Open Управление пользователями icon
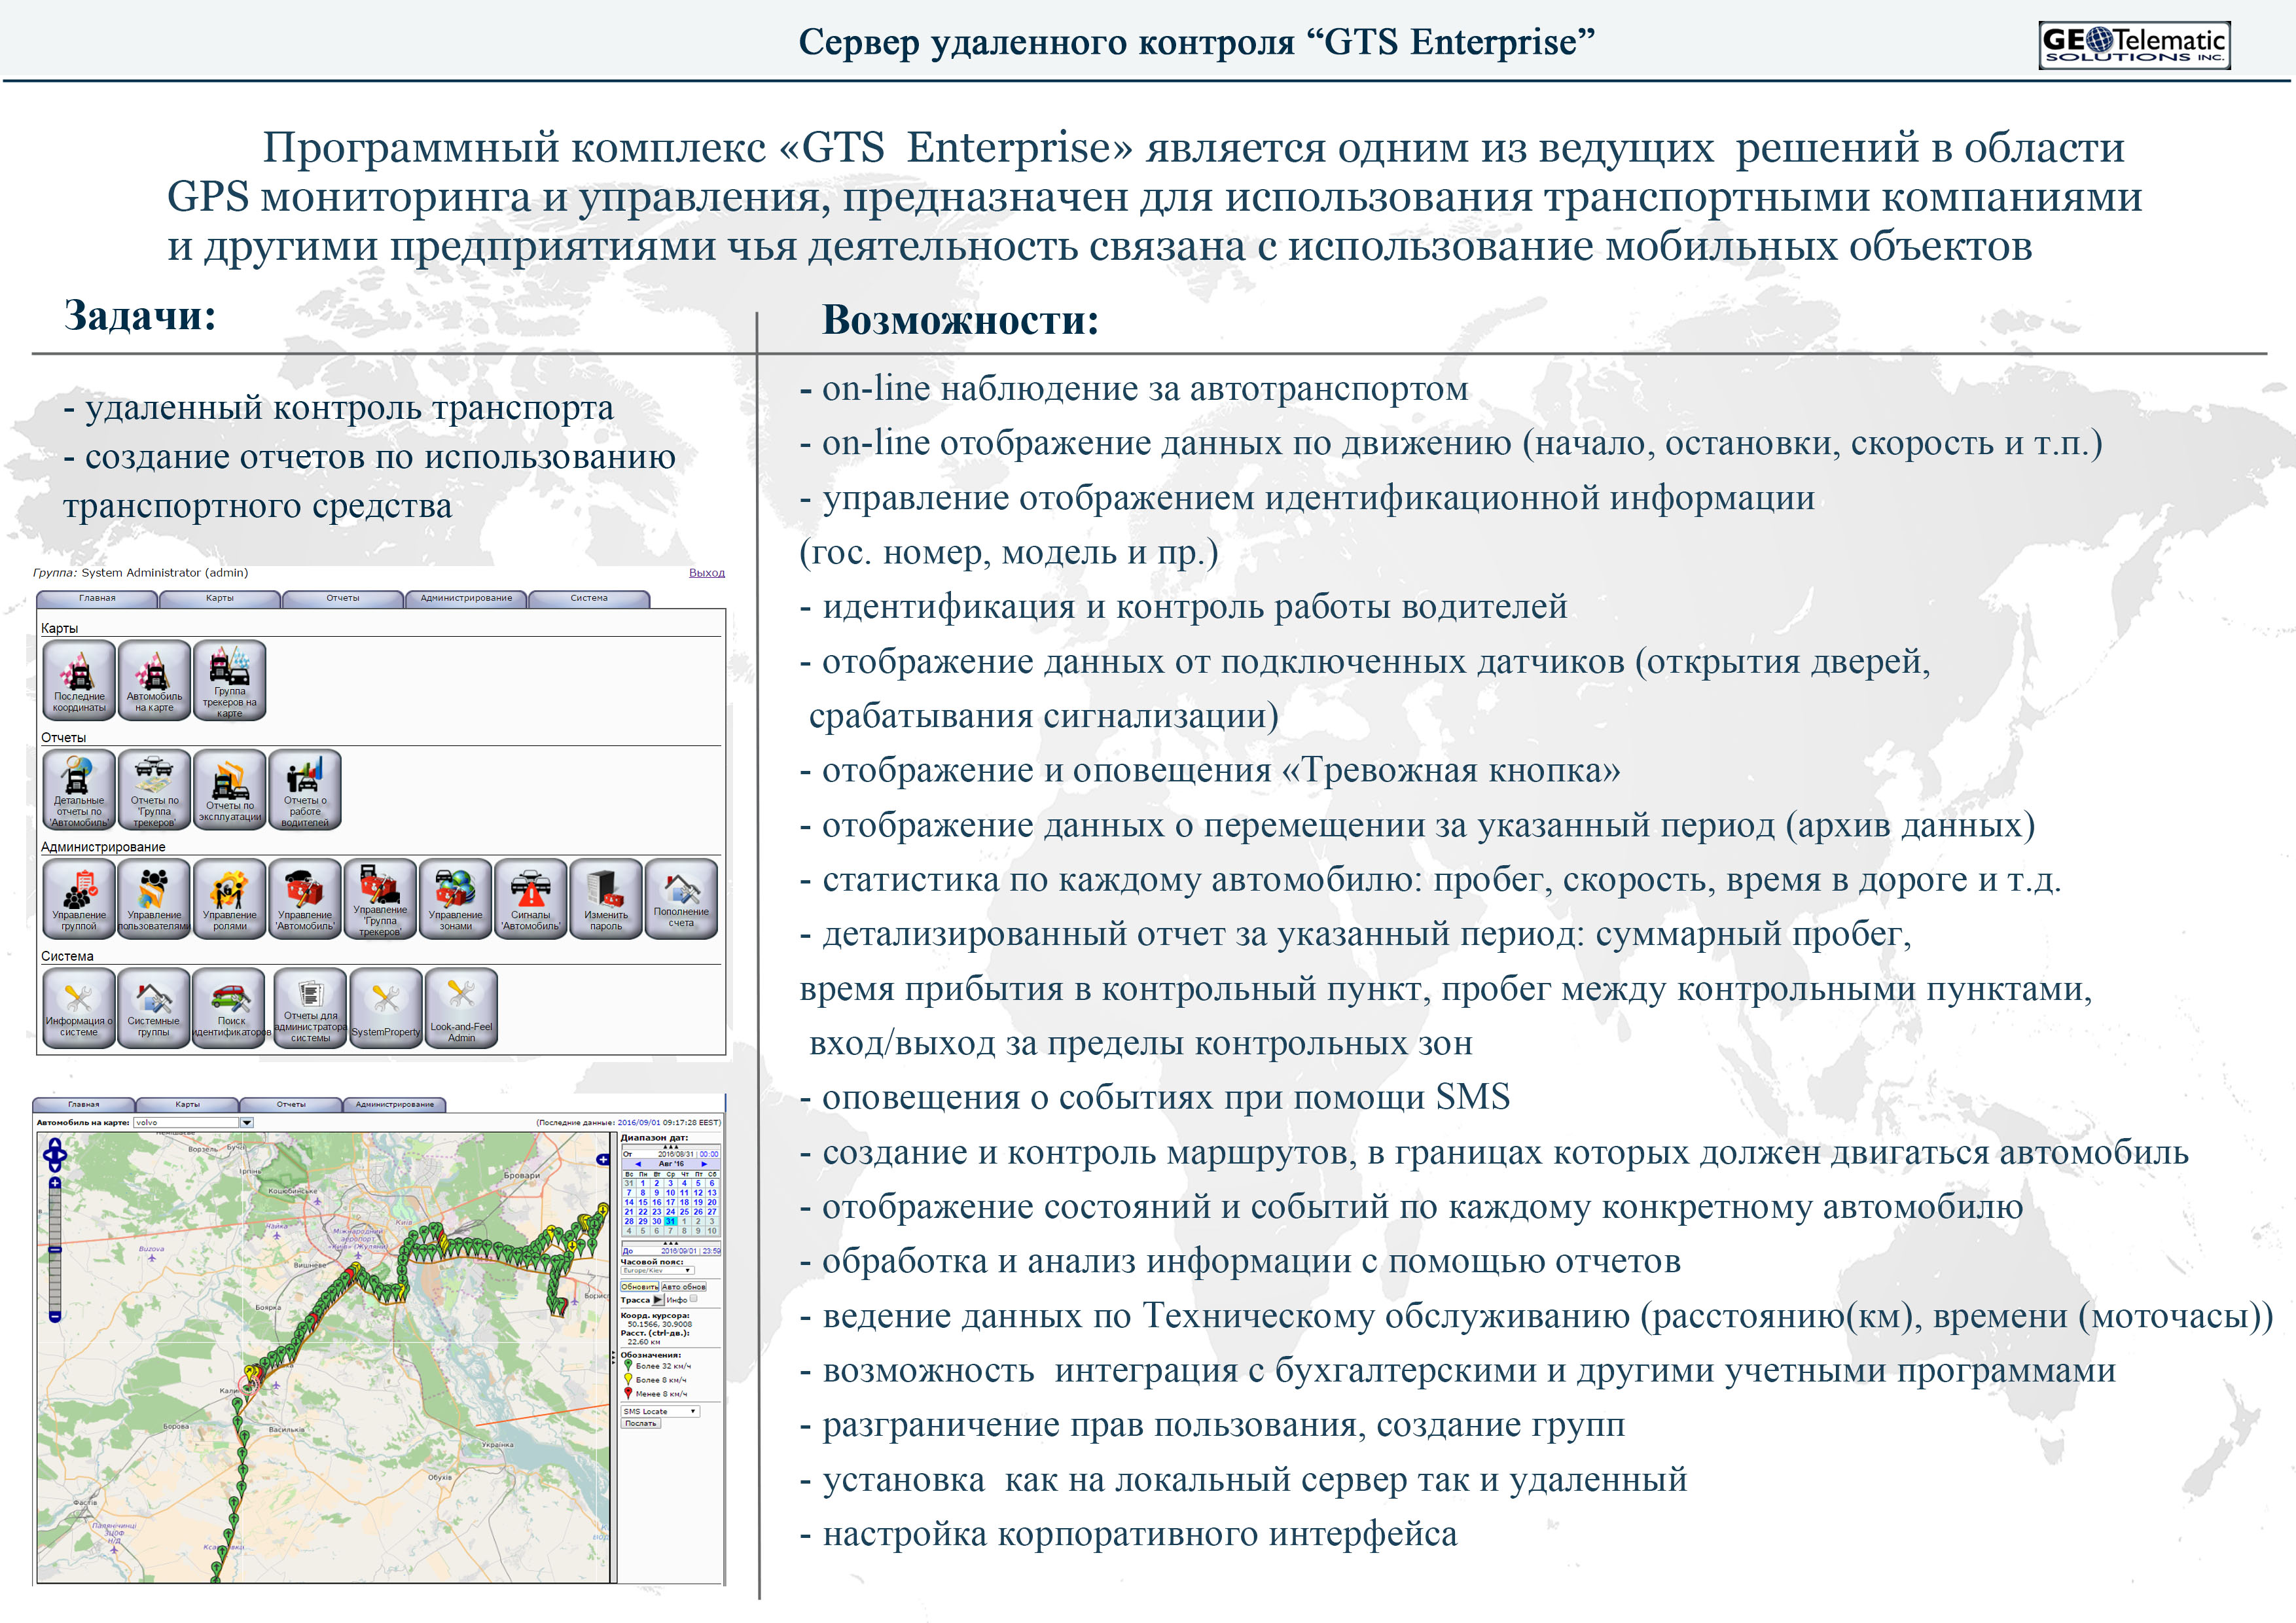The width and height of the screenshot is (2296, 1623). [x=154, y=898]
